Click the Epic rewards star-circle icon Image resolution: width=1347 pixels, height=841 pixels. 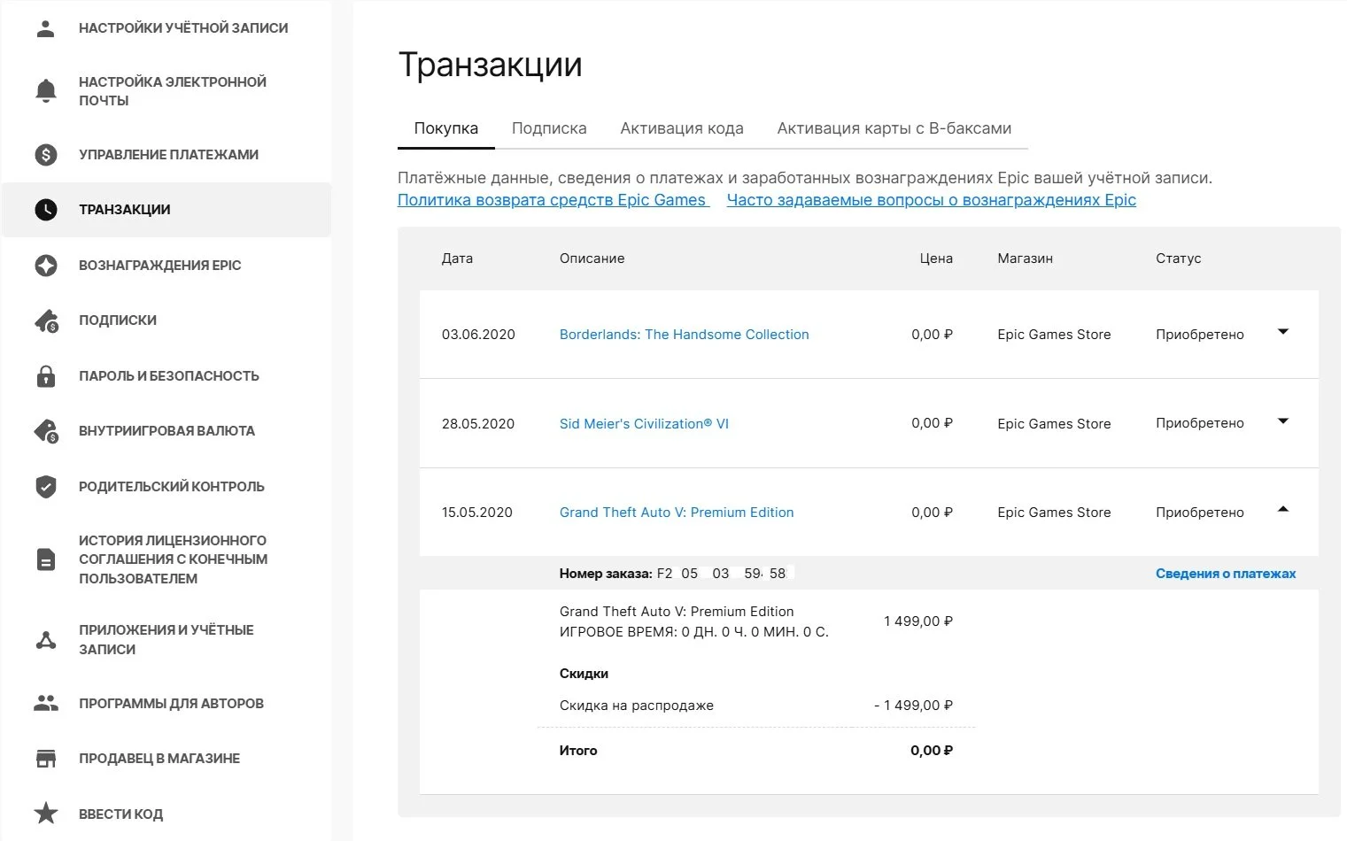pos(45,266)
